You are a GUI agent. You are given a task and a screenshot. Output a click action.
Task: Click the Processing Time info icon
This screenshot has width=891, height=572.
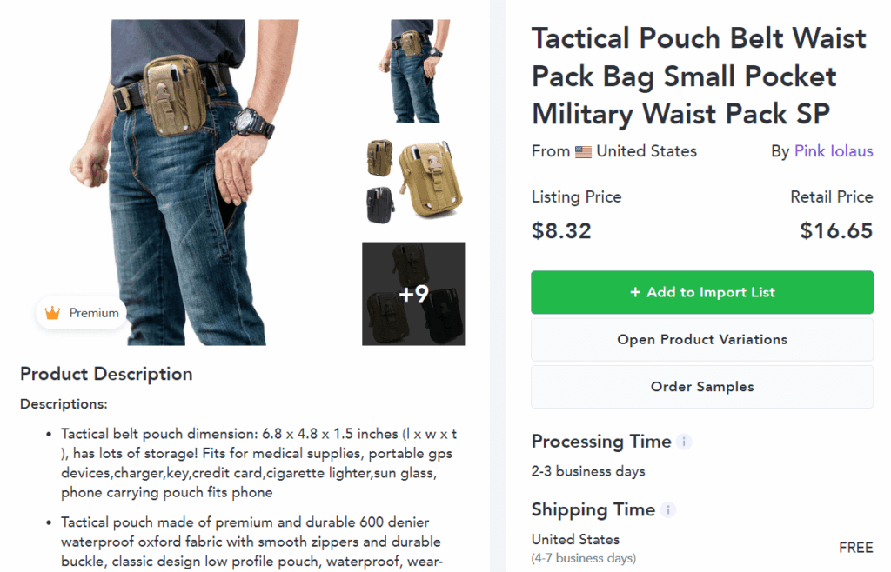[x=684, y=442]
